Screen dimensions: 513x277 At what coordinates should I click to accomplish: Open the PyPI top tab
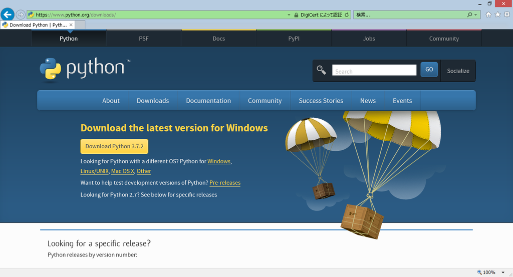pos(294,39)
